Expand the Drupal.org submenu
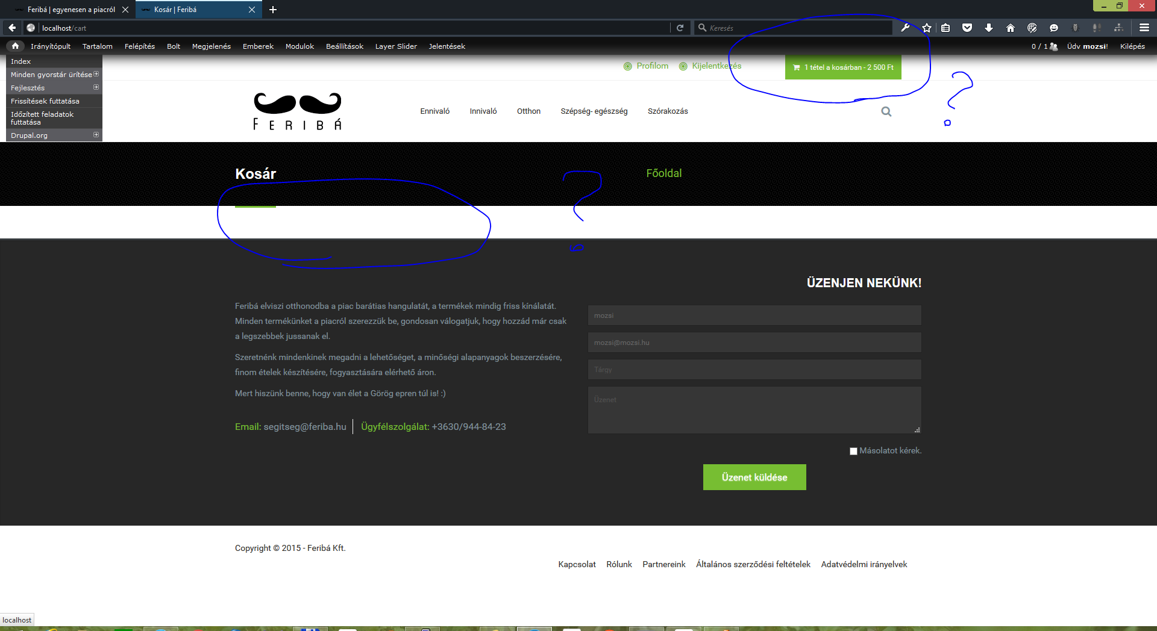 tap(96, 135)
